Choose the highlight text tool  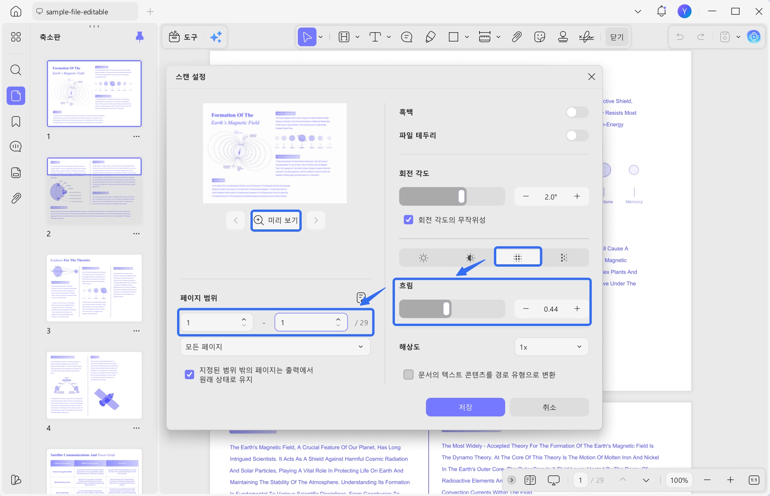point(344,37)
